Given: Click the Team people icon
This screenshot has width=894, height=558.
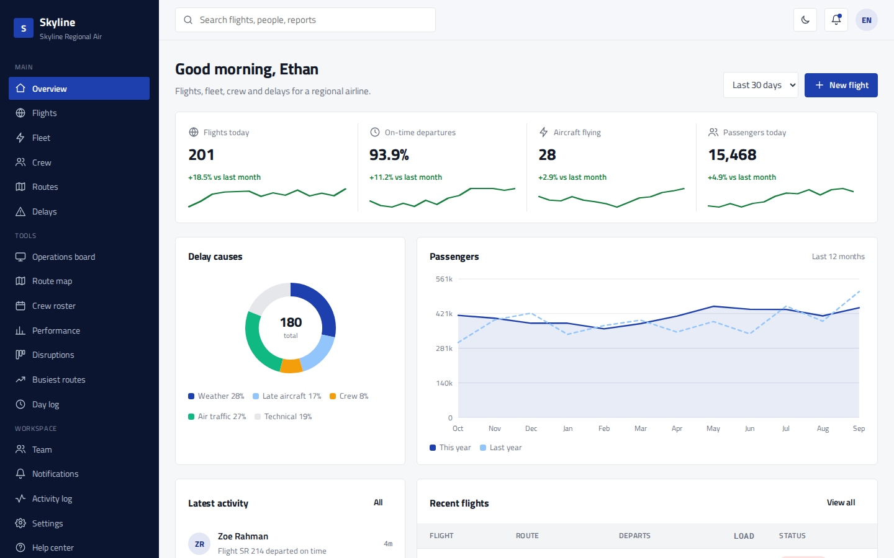Looking at the screenshot, I should [20, 449].
